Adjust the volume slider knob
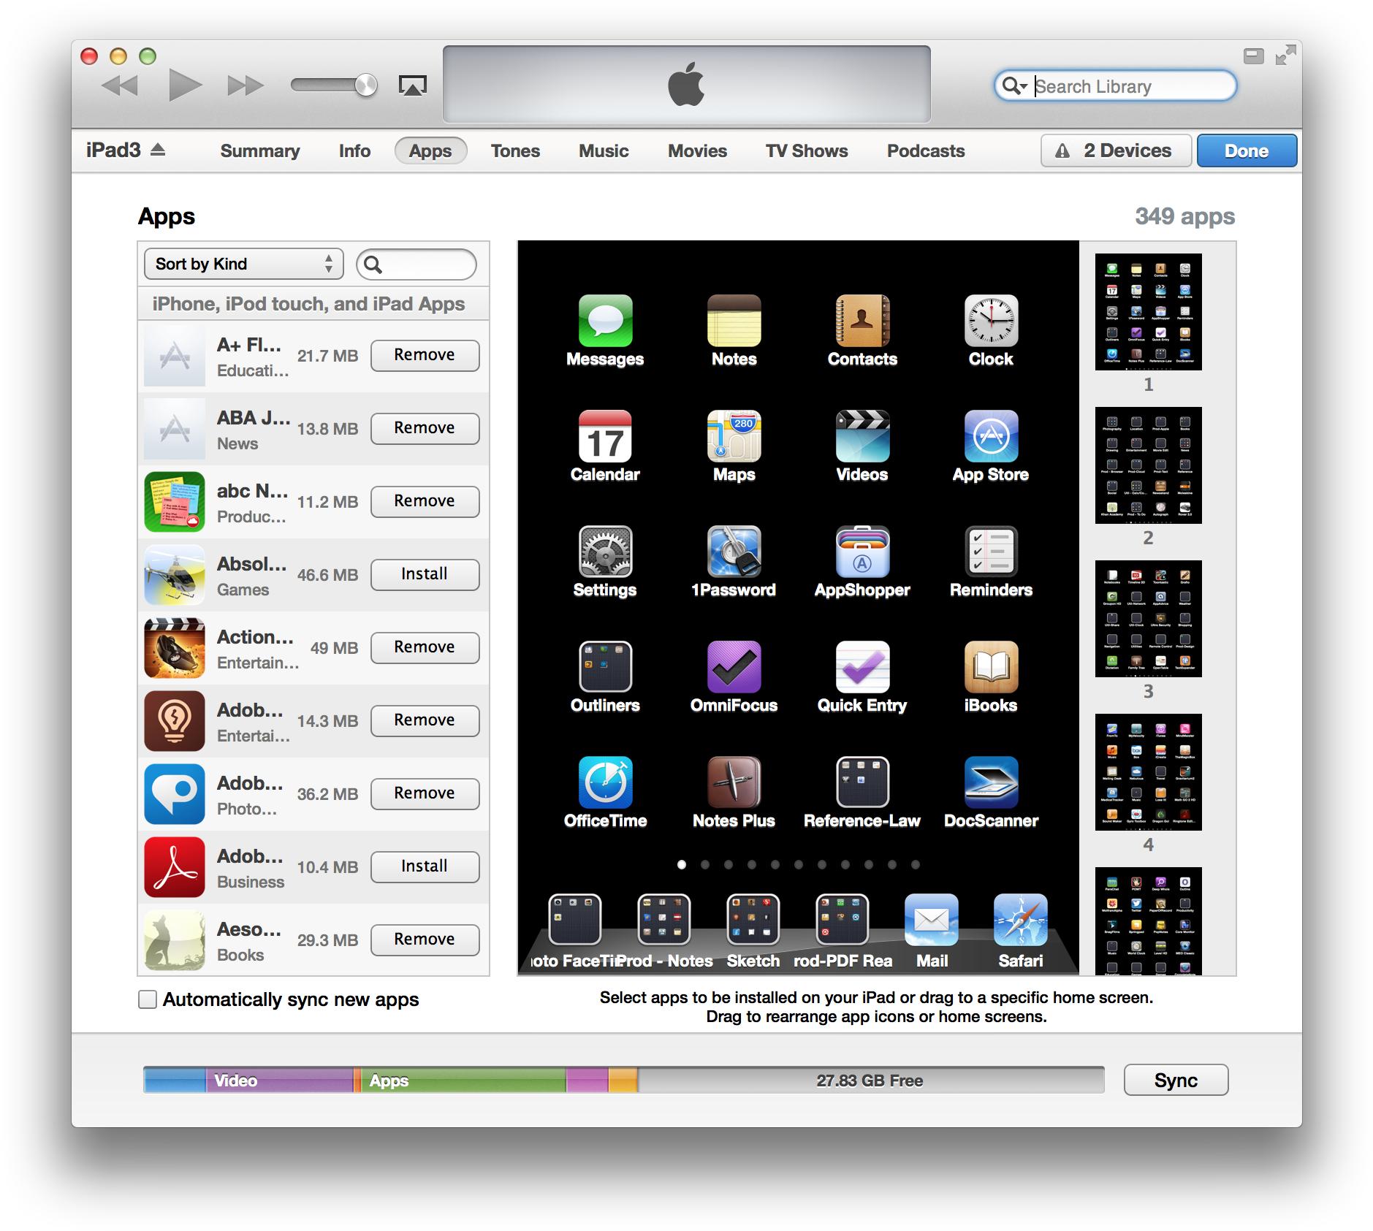The height and width of the screenshot is (1231, 1373). (365, 85)
